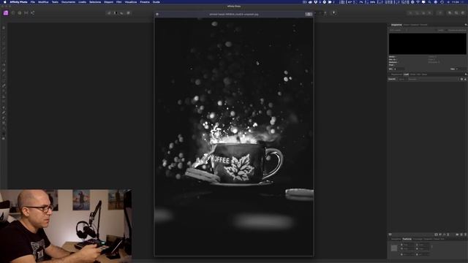Toggle the lock icon in Livelli panel
468x263 pixels.
465,79
